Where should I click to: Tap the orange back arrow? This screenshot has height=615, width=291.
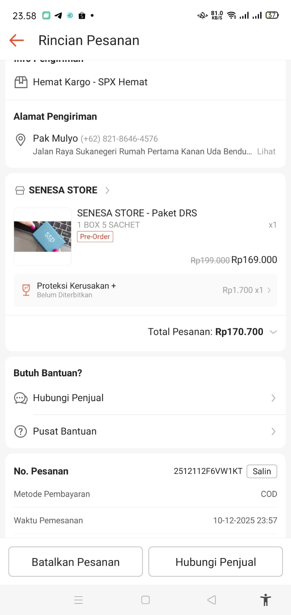[x=17, y=40]
